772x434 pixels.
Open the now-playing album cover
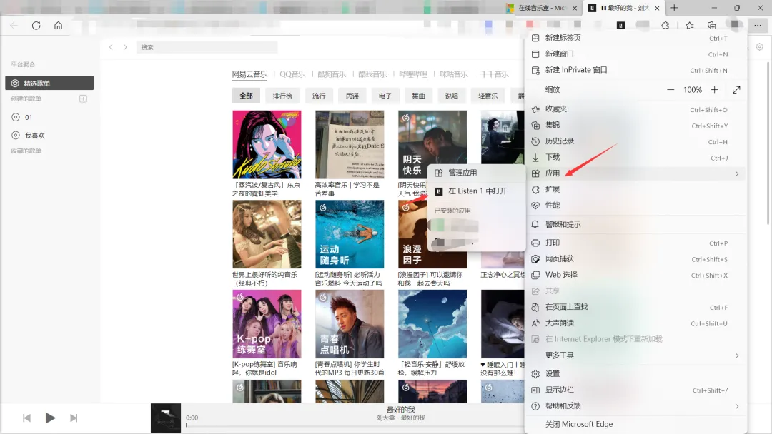(x=166, y=418)
